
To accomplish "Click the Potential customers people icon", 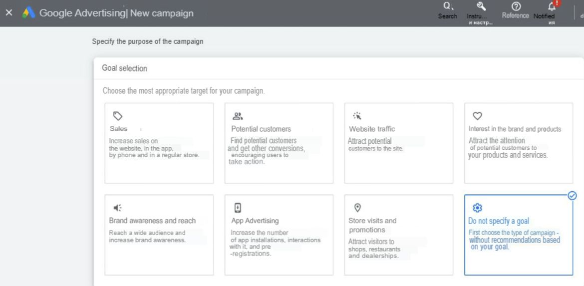I will coord(237,116).
